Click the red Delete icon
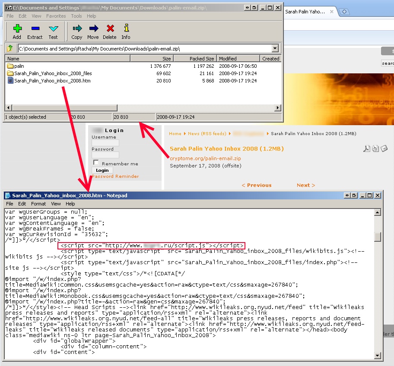The image size is (394, 366). tap(110, 32)
